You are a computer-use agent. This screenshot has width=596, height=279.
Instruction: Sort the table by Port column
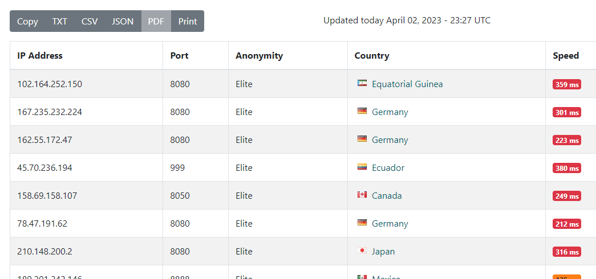coord(179,55)
